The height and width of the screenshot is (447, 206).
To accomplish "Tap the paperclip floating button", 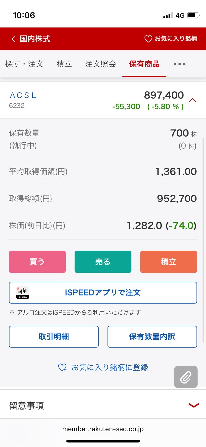I will pyautogui.click(x=186, y=377).
